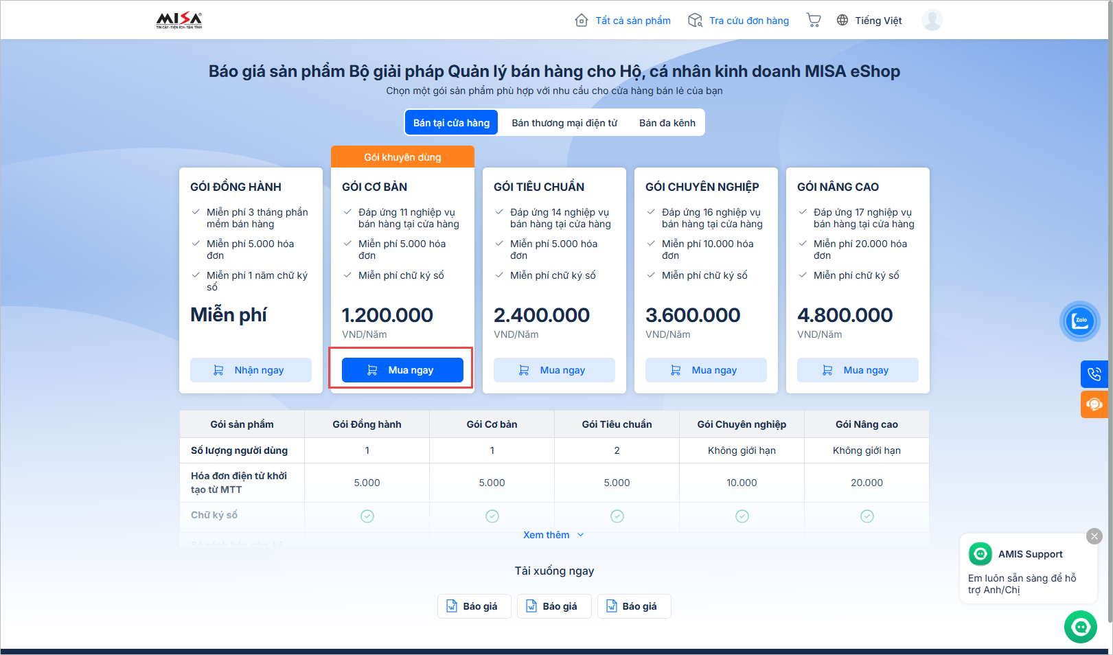
Task: Switch to the Bán đa kênh tab
Action: (667, 123)
